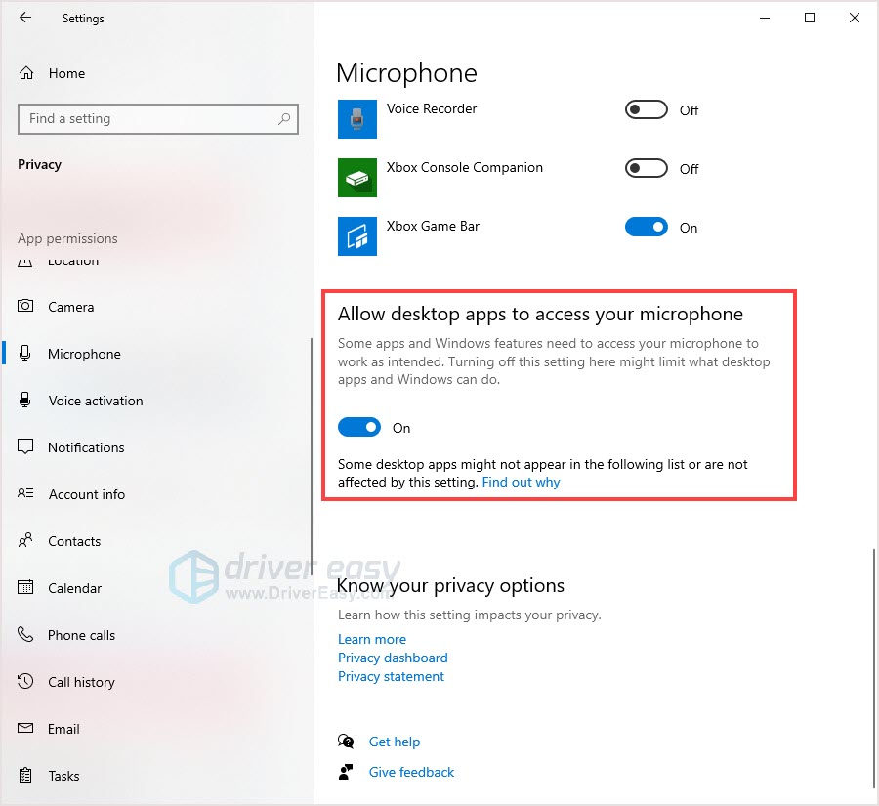Click the Xbox Console Companion app icon

(357, 177)
